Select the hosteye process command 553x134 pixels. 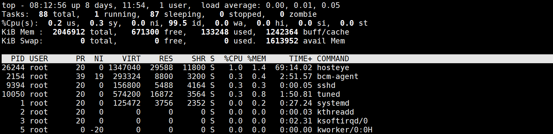tap(333, 68)
